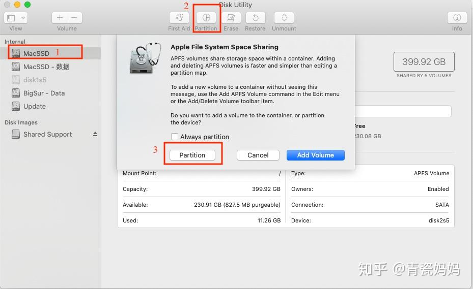Click the dialog's disk with stethoscope icon

coord(145,58)
